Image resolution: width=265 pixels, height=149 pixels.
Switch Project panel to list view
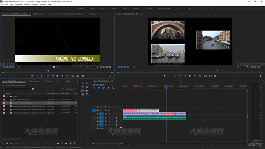tap(3, 143)
